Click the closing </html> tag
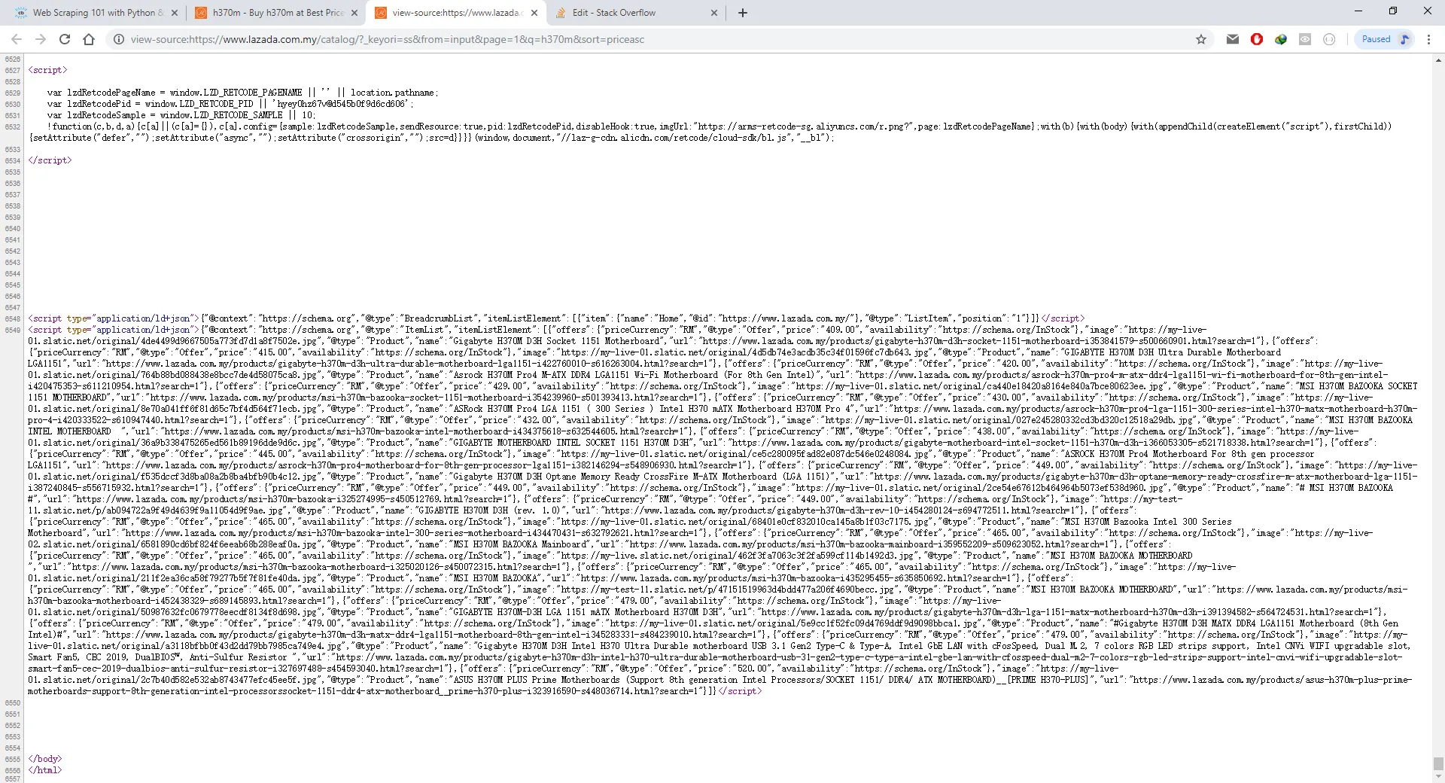Viewport: 1445px width, 783px height. tap(45, 770)
